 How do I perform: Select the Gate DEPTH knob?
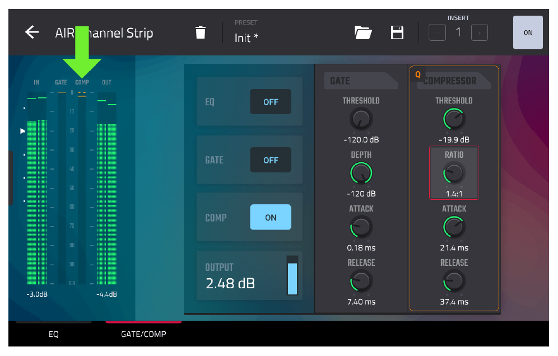[361, 173]
